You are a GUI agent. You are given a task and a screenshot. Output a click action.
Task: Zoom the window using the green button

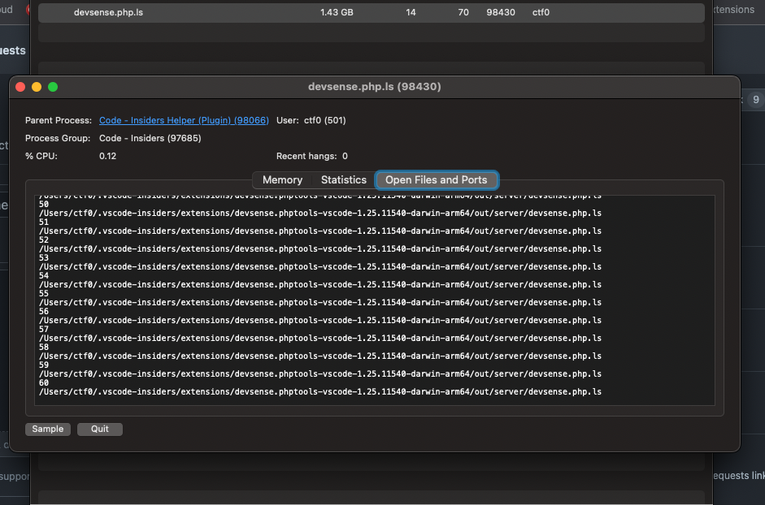coord(52,86)
